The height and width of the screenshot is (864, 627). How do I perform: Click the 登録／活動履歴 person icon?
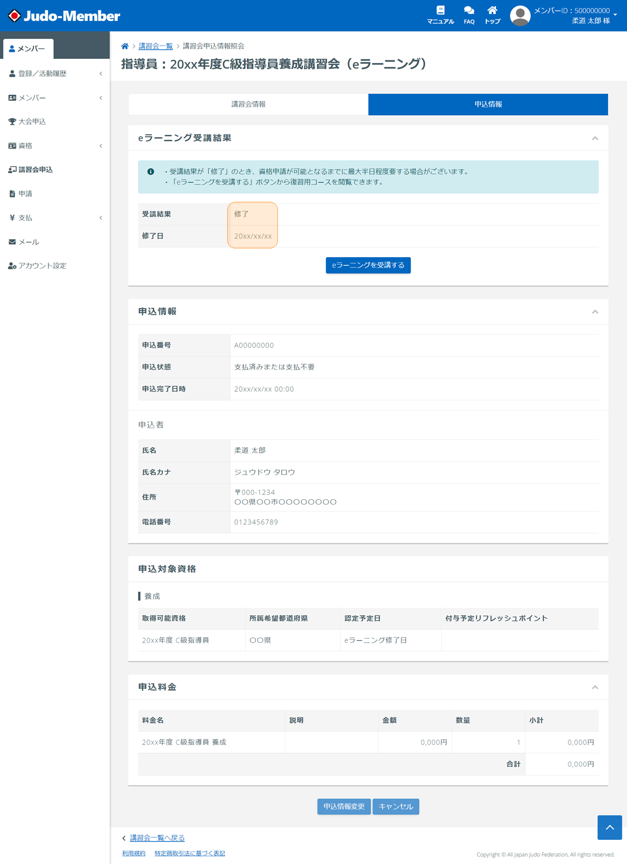point(12,74)
